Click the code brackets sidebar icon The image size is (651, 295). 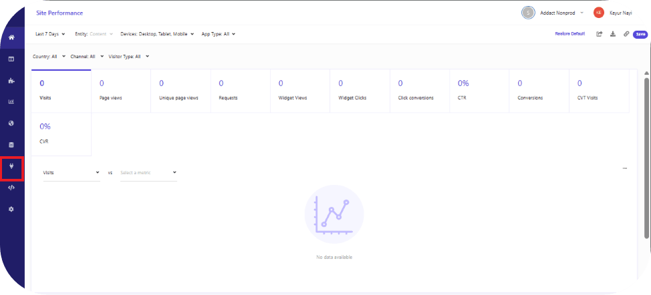pyautogui.click(x=11, y=188)
